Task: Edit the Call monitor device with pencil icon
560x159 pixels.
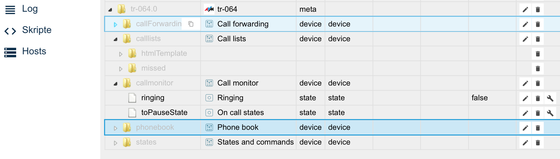Action: tap(525, 83)
